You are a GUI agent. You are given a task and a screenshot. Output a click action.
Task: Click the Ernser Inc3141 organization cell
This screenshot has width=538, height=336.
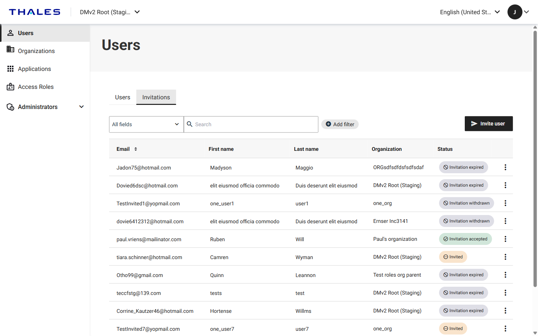[390, 221]
